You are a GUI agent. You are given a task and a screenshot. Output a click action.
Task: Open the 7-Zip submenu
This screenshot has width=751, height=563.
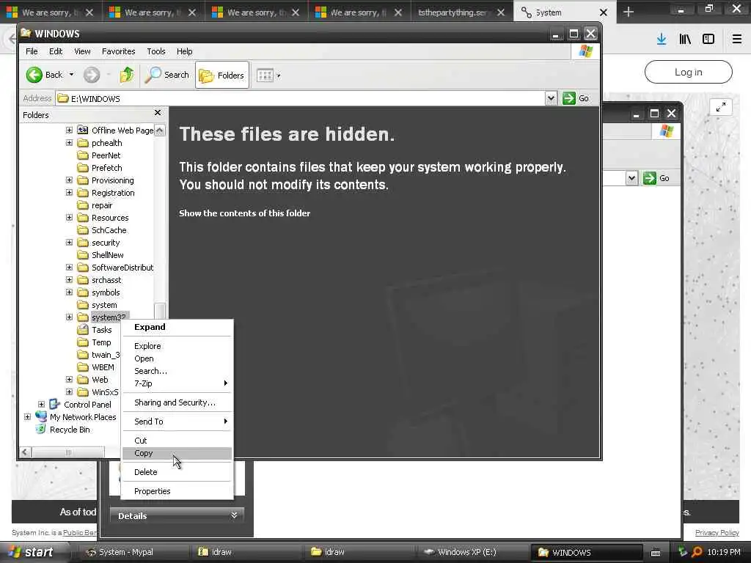(x=177, y=383)
